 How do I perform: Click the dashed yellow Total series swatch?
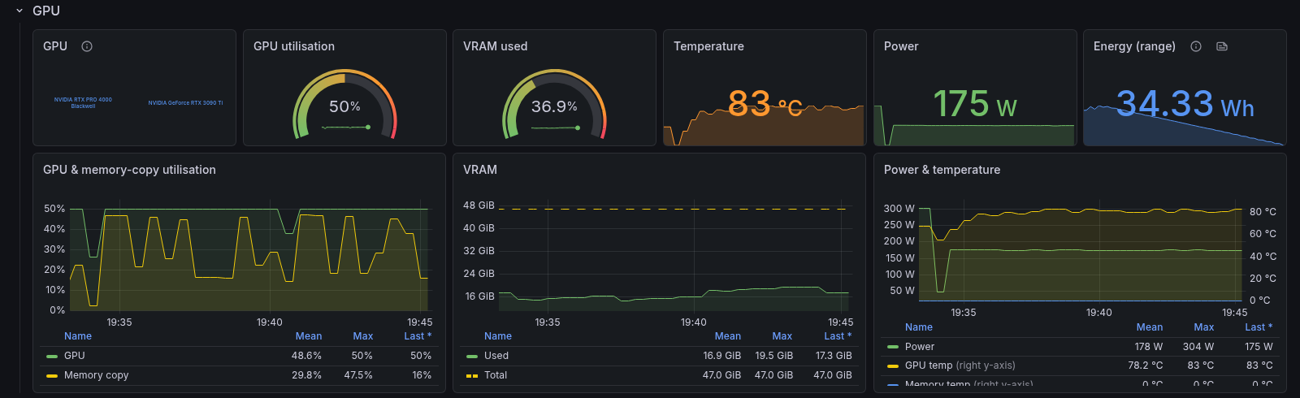[x=472, y=375]
